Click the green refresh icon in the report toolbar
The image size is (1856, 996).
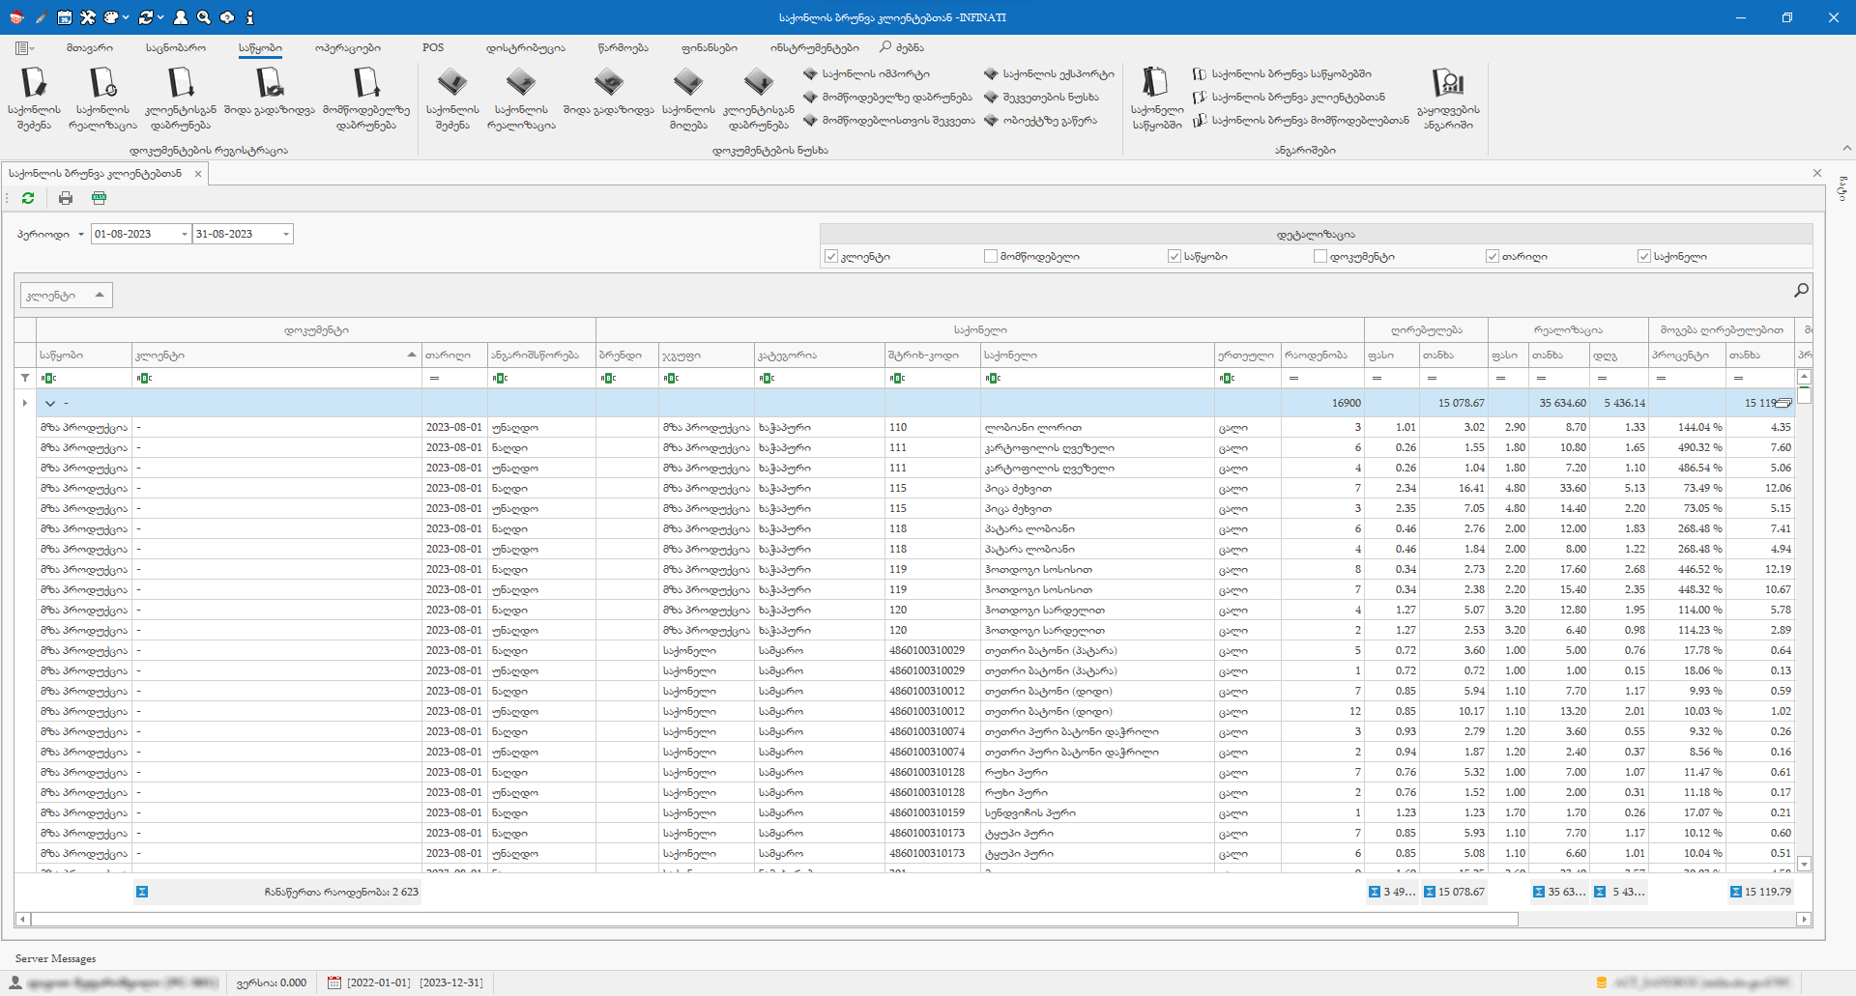pyautogui.click(x=28, y=198)
